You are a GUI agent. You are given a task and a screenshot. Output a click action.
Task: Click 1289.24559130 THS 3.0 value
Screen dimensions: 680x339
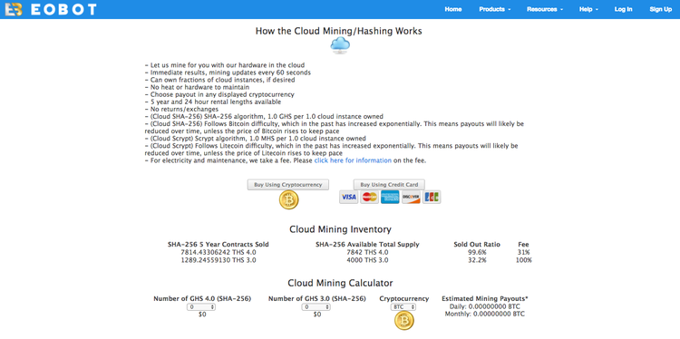coord(219,260)
